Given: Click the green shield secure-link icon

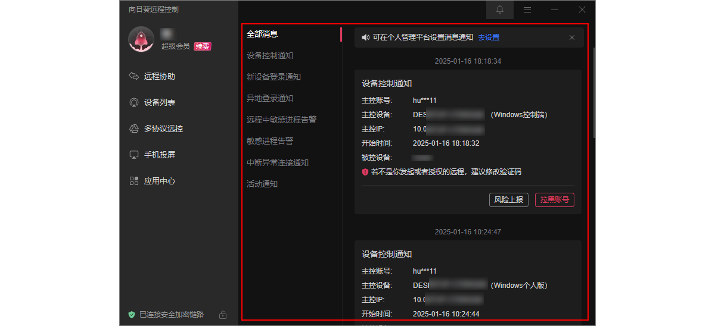Looking at the screenshot, I should click(132, 314).
